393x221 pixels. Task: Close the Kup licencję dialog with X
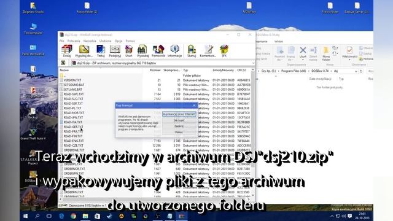[194, 106]
